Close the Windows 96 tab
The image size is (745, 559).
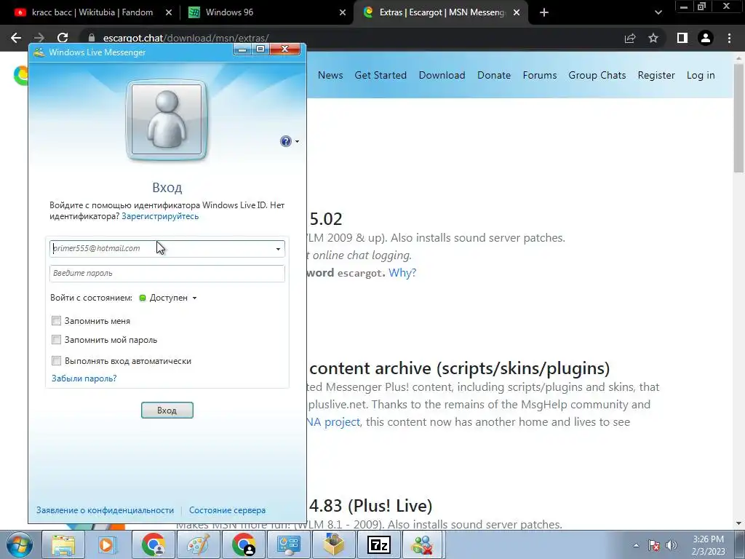tap(343, 12)
